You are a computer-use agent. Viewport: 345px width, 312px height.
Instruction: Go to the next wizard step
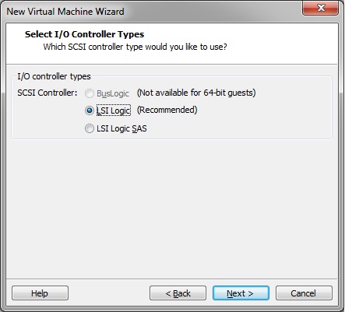pyautogui.click(x=241, y=293)
